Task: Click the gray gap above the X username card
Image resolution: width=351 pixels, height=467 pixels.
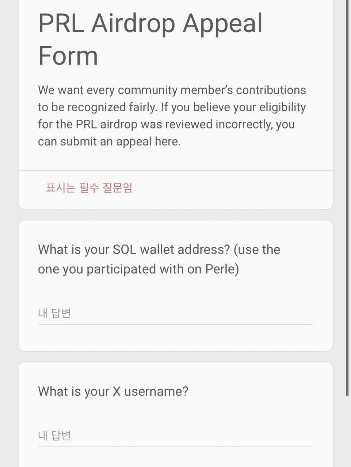Action: click(x=175, y=357)
